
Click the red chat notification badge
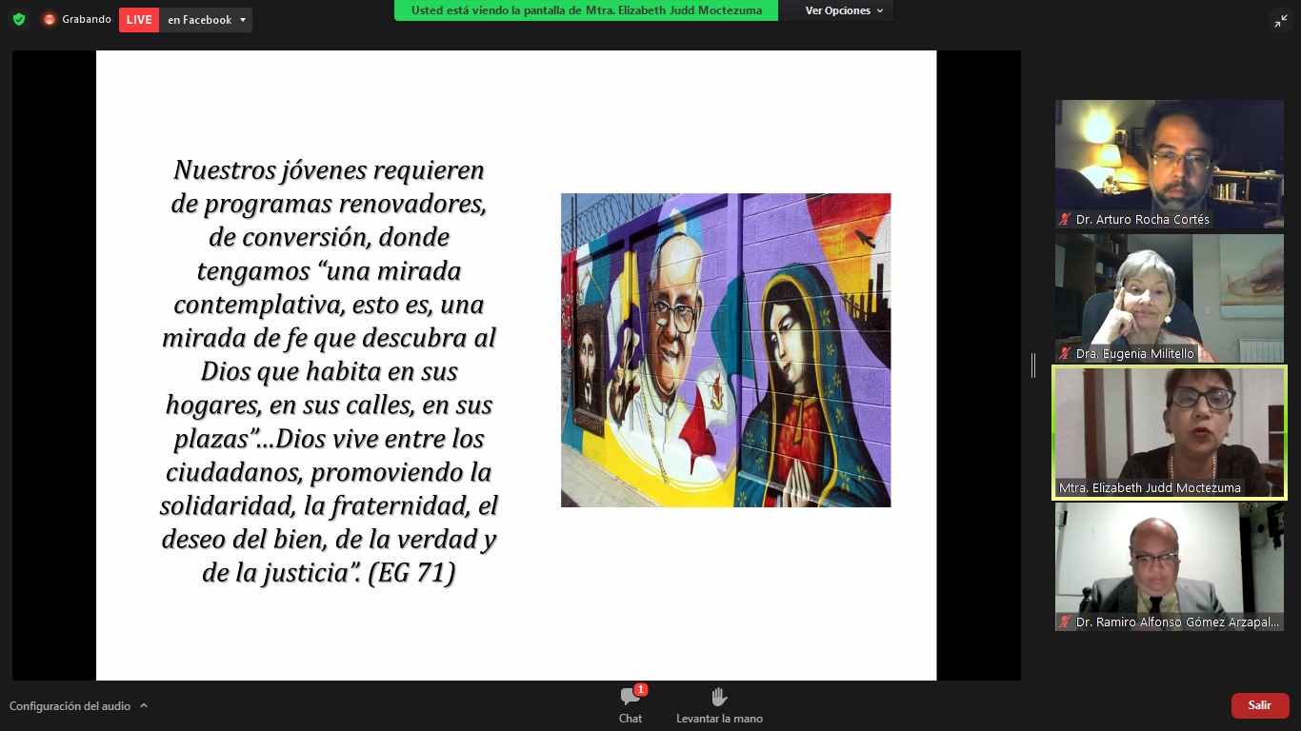[641, 689]
